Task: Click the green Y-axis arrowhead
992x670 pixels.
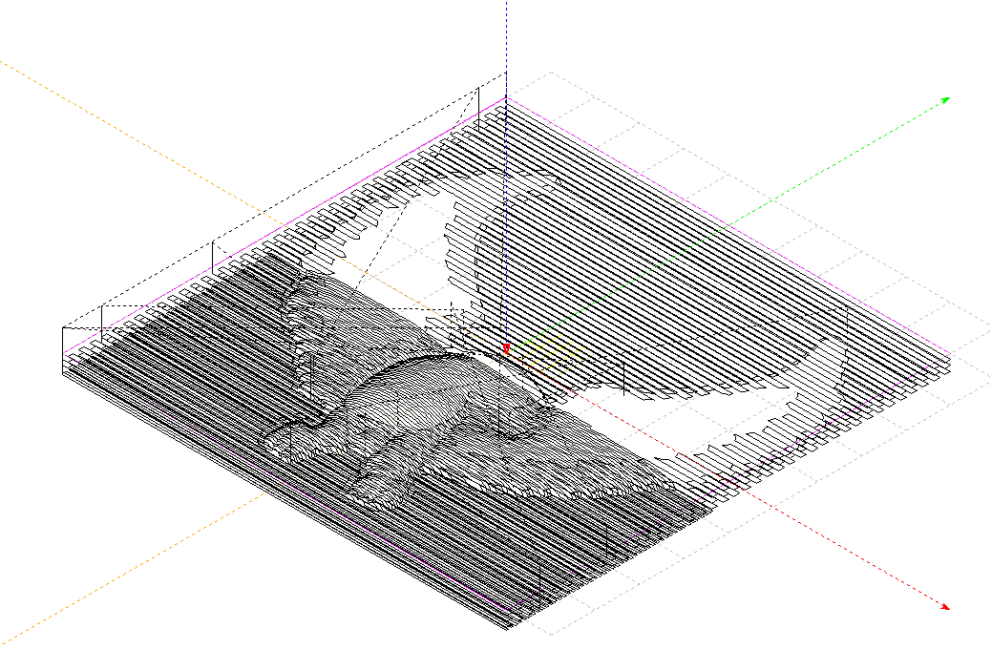Action: pyautogui.click(x=946, y=99)
